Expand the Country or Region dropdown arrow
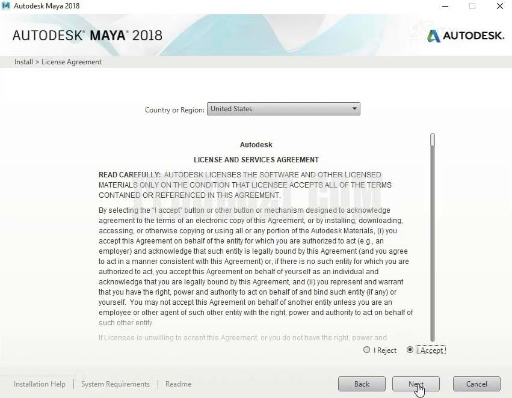512x398 pixels. pos(354,109)
